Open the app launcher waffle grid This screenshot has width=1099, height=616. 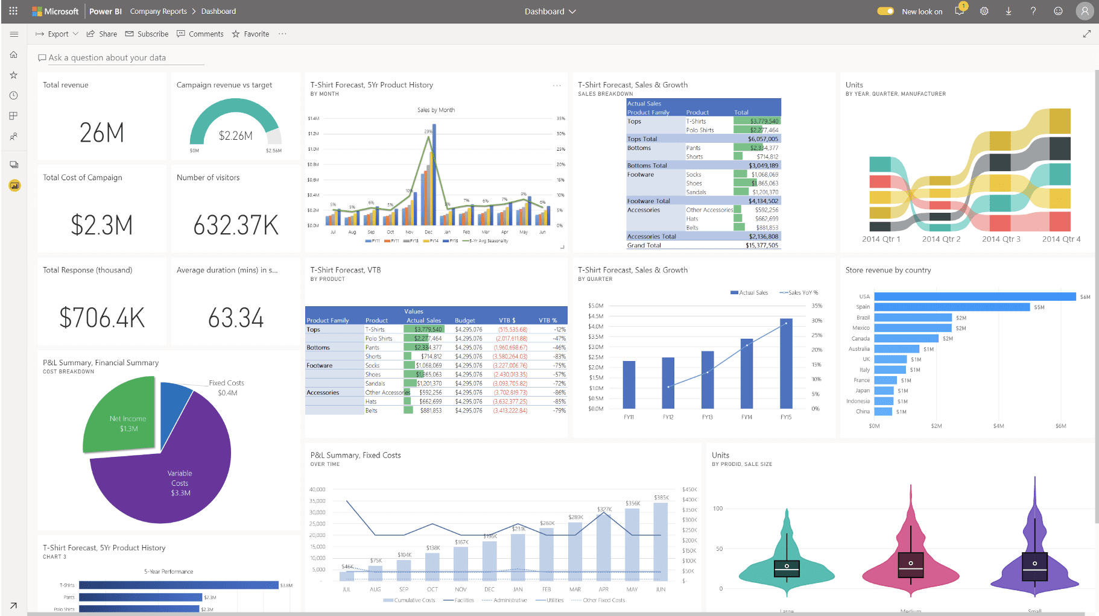[x=13, y=11]
